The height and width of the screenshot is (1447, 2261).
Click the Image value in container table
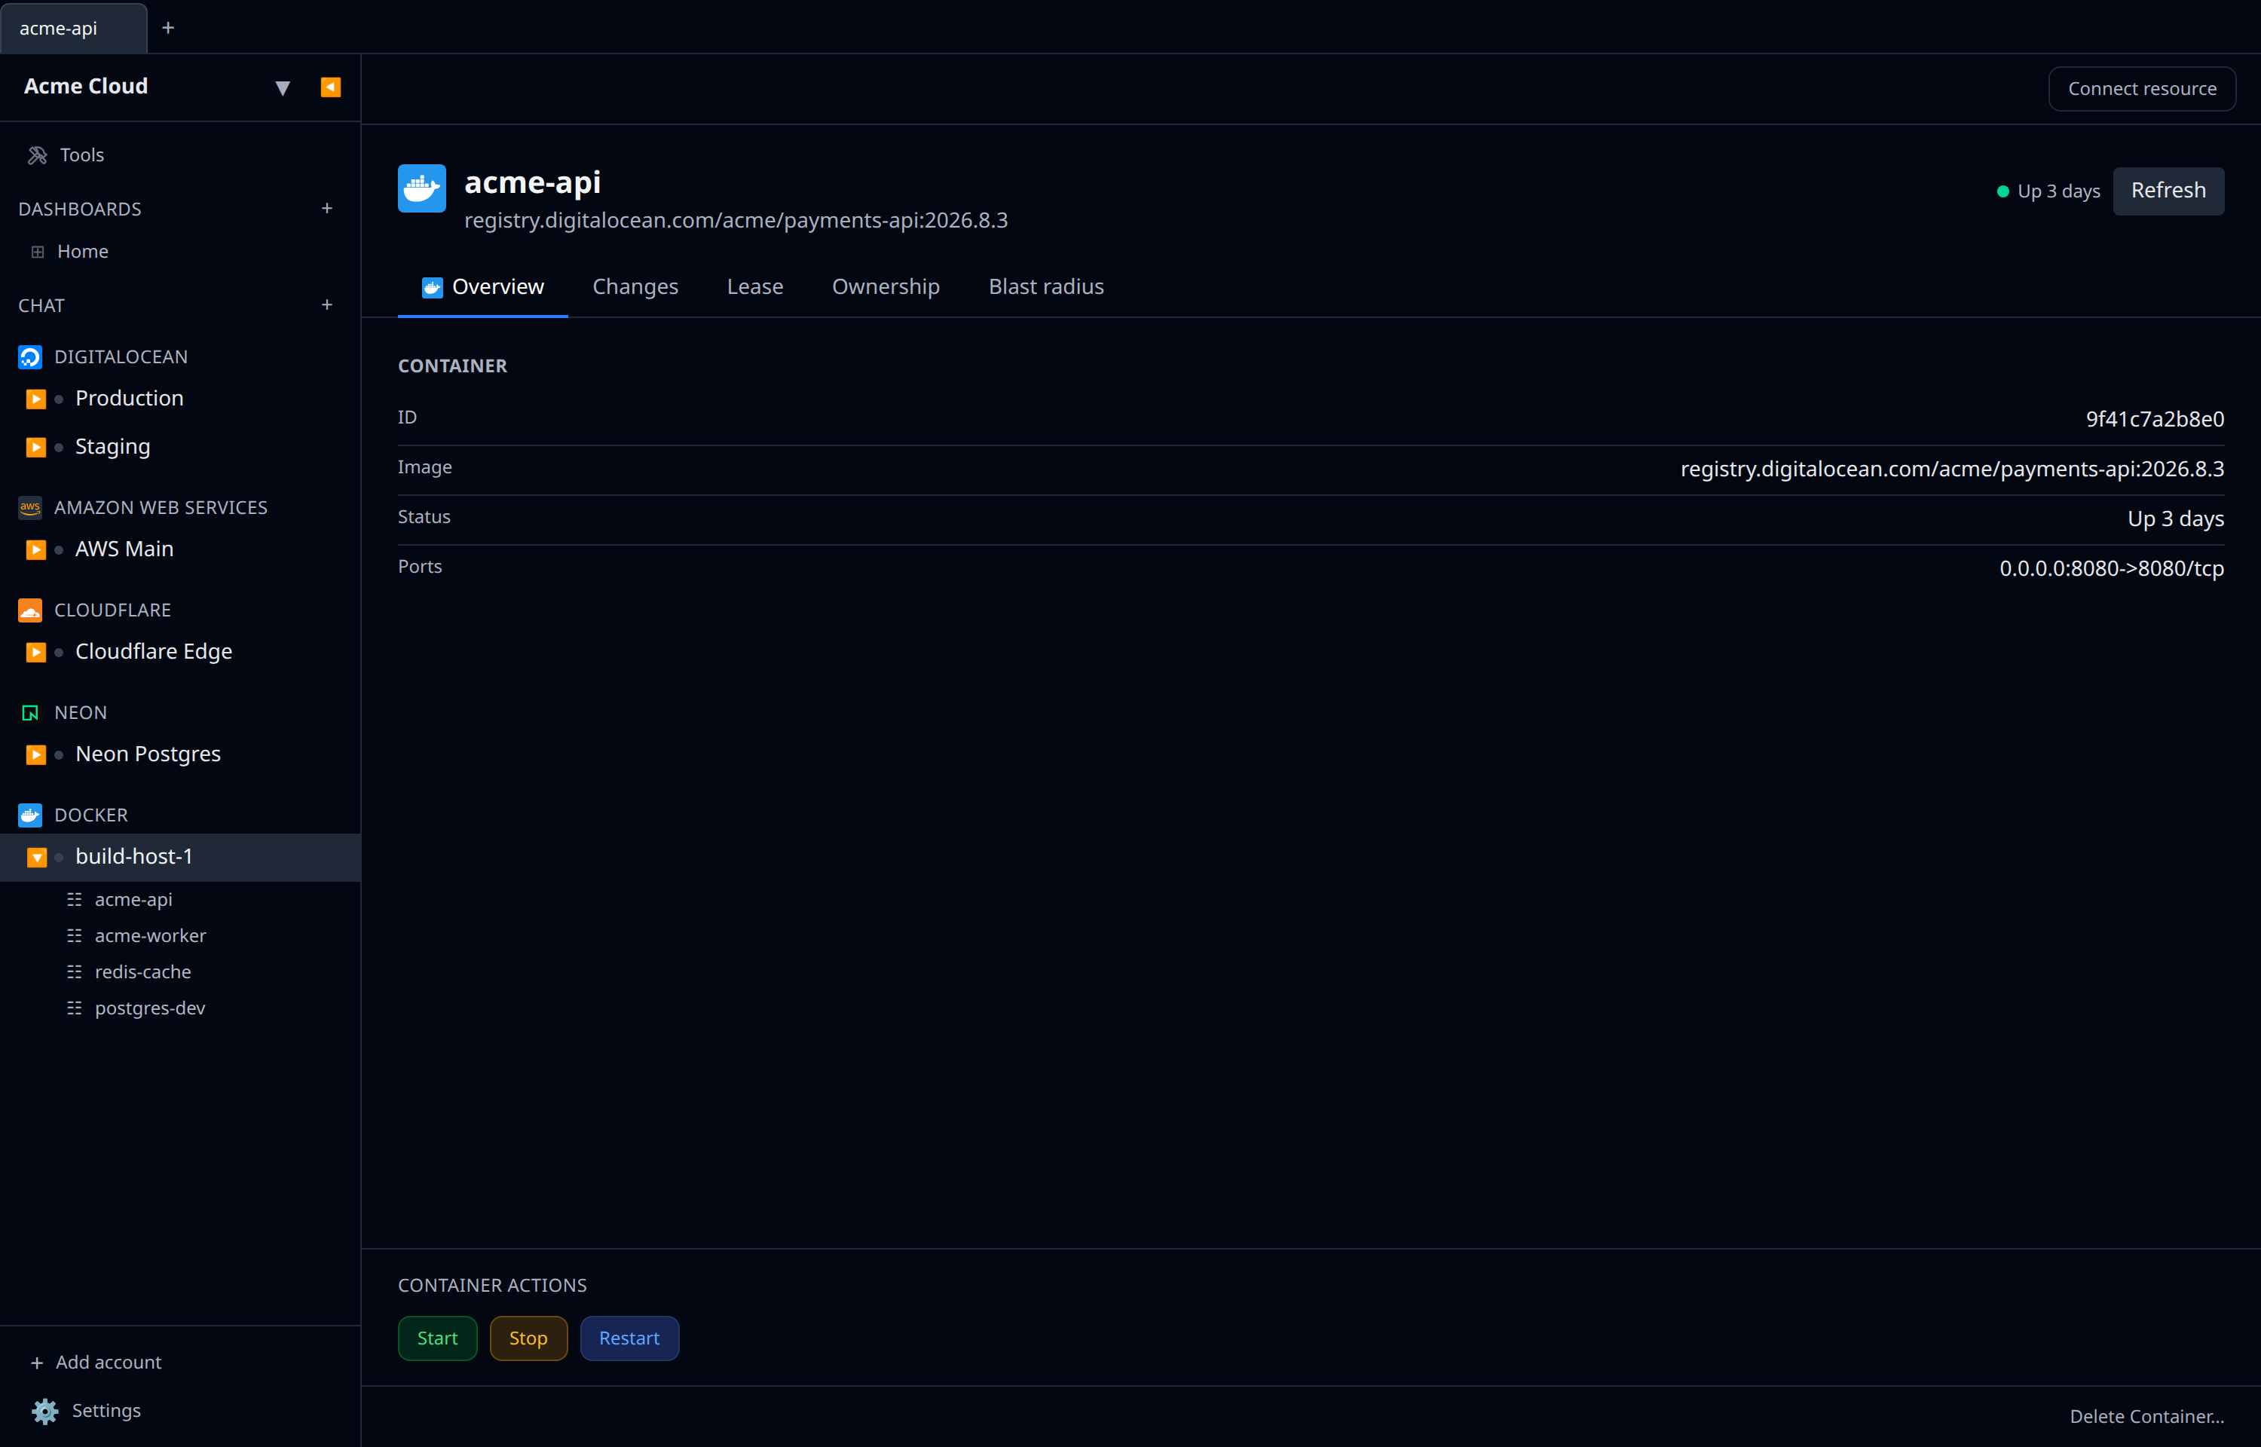pos(1952,470)
